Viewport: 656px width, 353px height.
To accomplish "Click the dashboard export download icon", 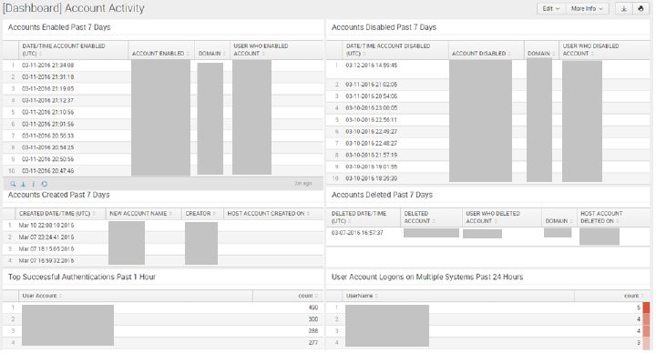I will 624,8.
